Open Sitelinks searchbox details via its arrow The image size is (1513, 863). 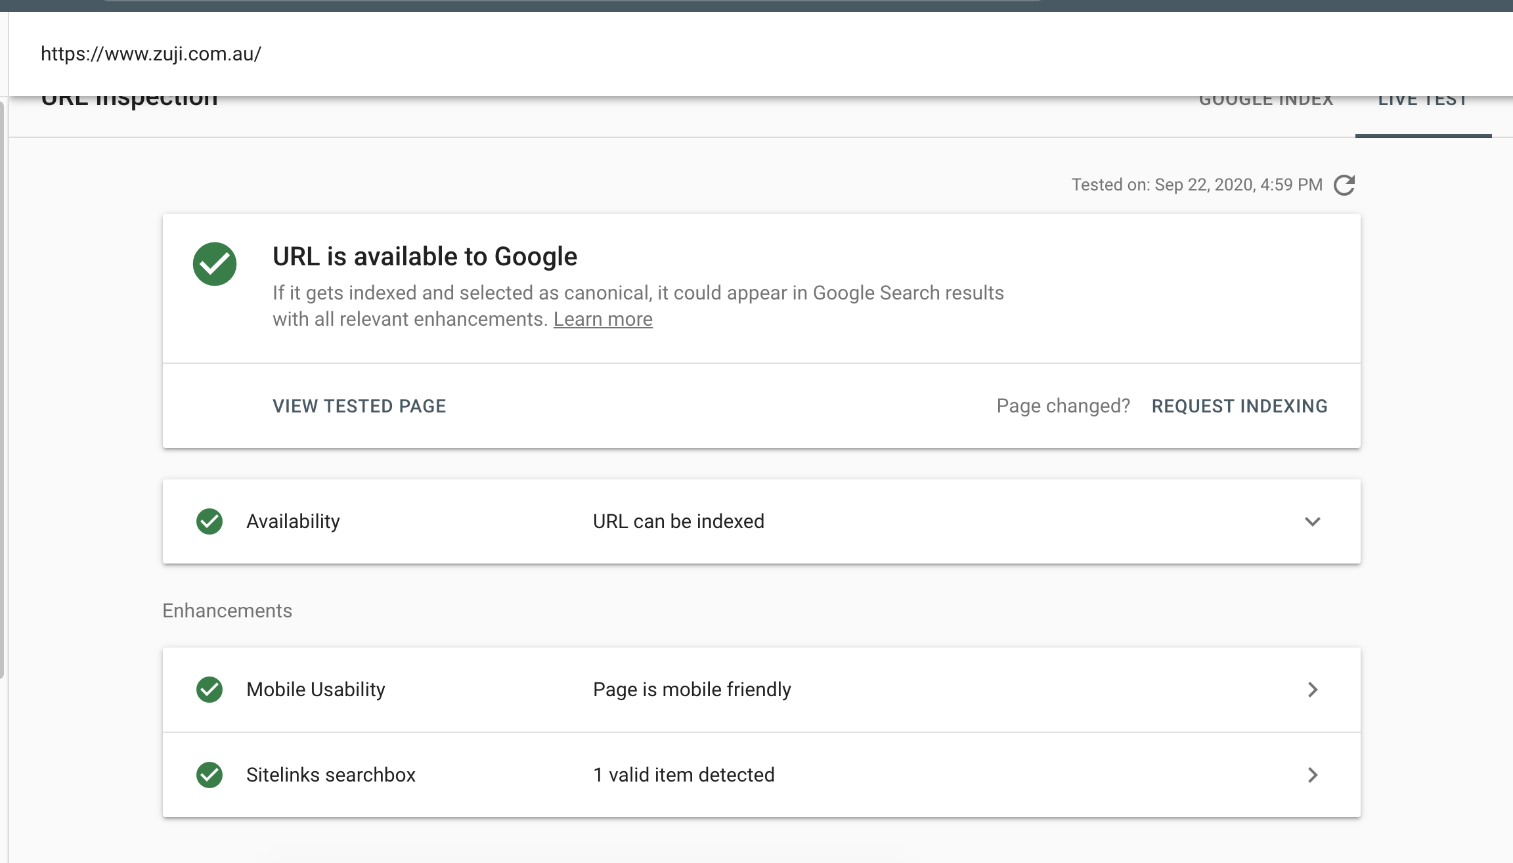click(x=1312, y=775)
